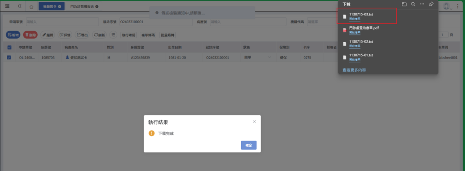
Task: Open file link under 門診處置治療單.pdf
Action: [x=355, y=32]
